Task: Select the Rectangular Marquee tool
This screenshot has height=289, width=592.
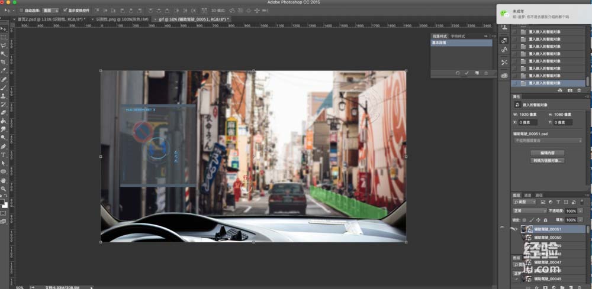Action: pos(3,37)
